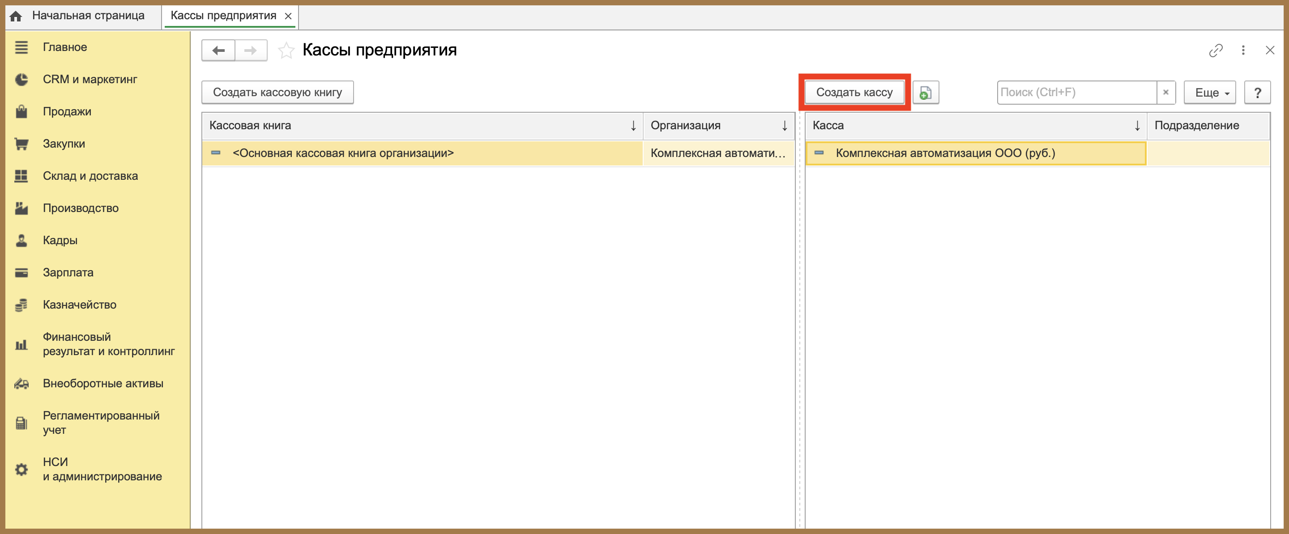Image resolution: width=1289 pixels, height=534 pixels.
Task: Open the Главное section icon
Action: pyautogui.click(x=21, y=47)
